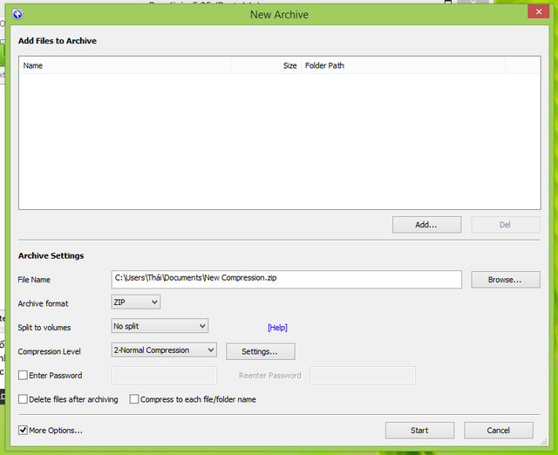Enable Compress to each file/folder name
The width and height of the screenshot is (558, 455).
point(134,399)
